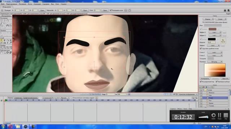Click the Без Кисти brush button

pos(223,41)
